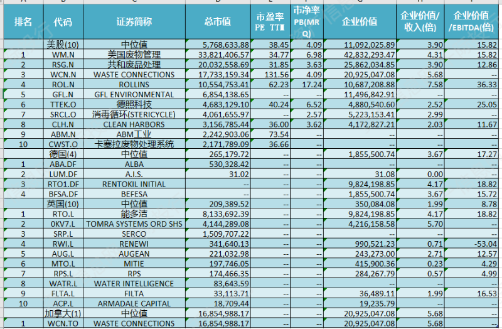This screenshot has height=329, width=502.
Task: Select the WATER INTELLIGENCE cell
Action: click(134, 283)
